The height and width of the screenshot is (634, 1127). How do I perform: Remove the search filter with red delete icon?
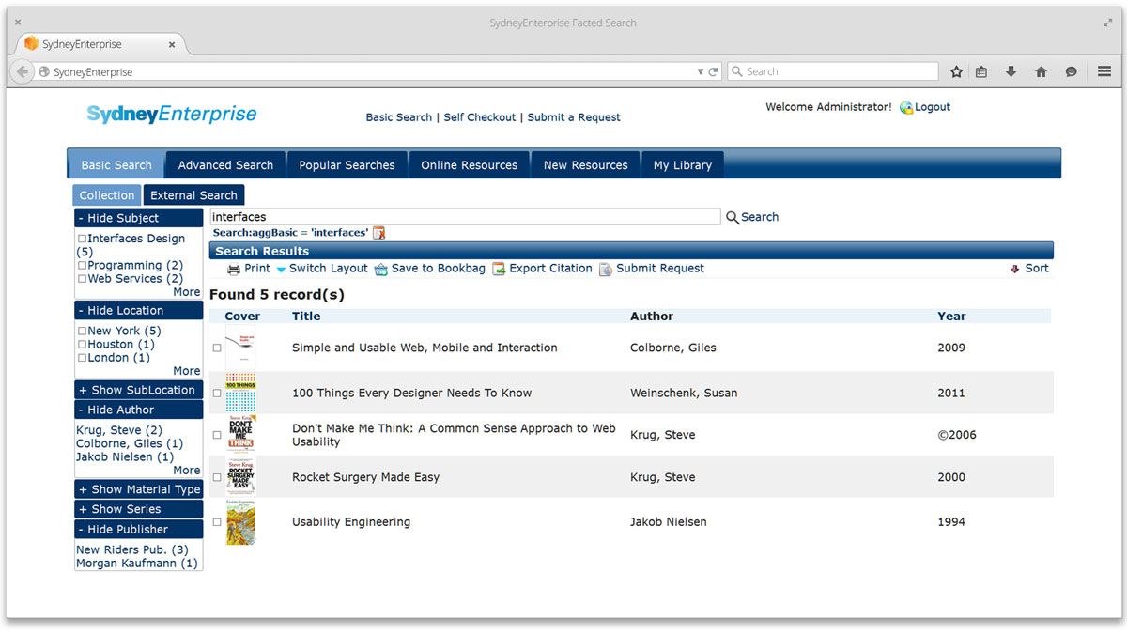379,233
